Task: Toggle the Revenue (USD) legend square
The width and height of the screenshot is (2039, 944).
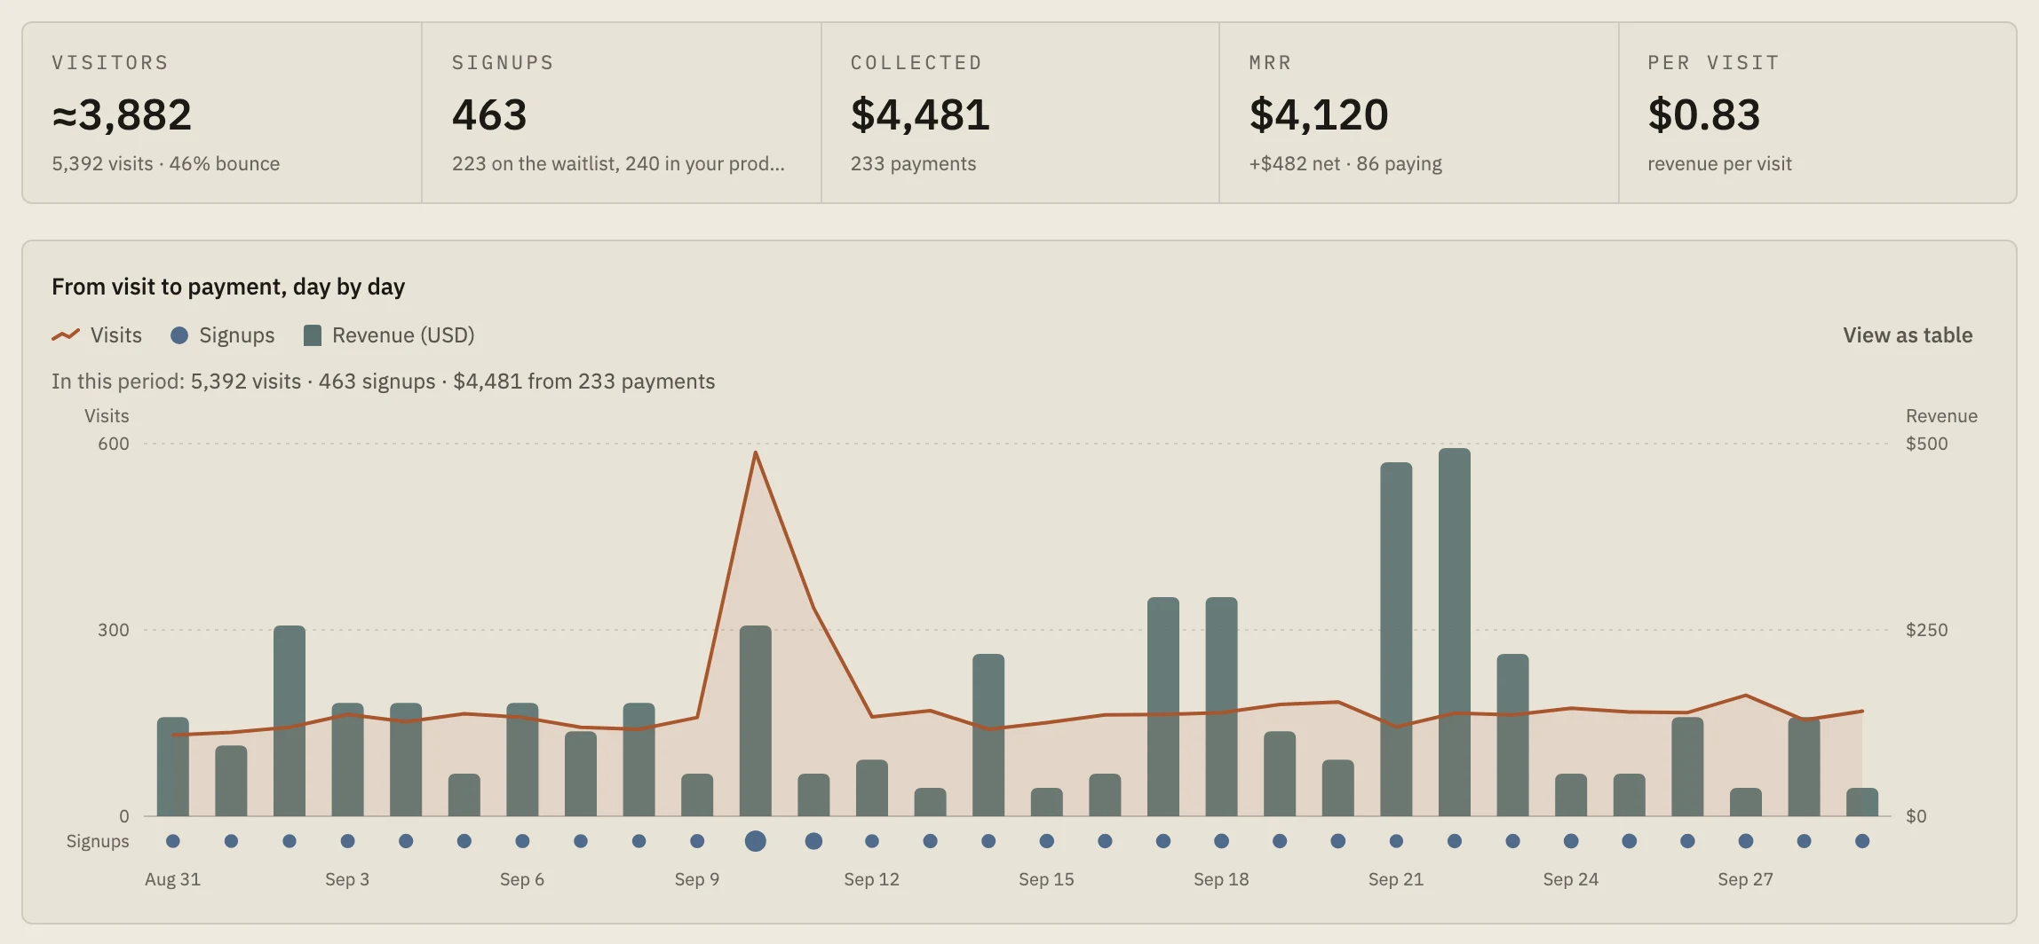Action: pos(313,335)
